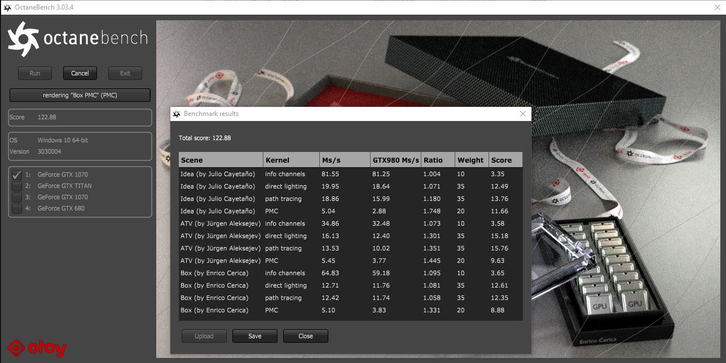726x363 pixels.
Task: Select the Idea PMC result row
Action: tap(351, 211)
